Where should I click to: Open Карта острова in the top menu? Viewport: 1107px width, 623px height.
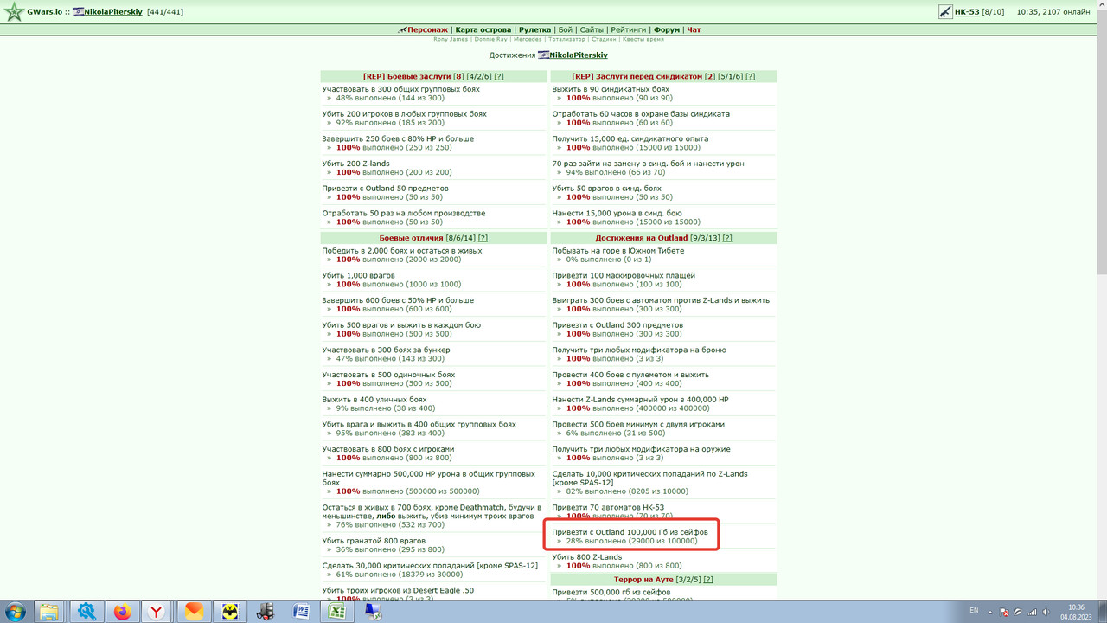(x=483, y=29)
